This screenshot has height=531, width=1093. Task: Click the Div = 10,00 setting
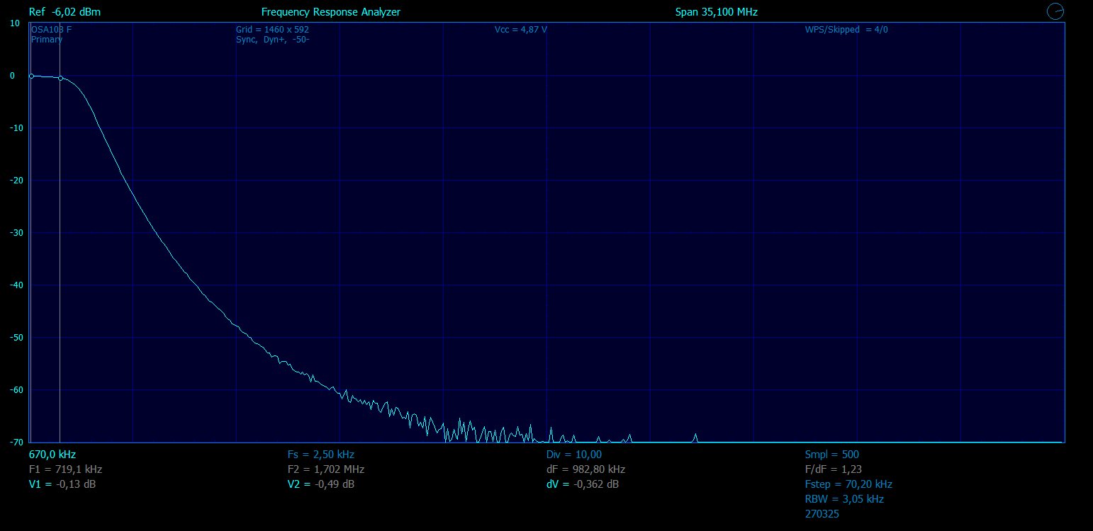coord(573,455)
